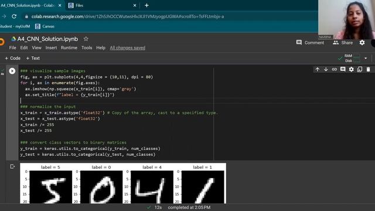Move the cell down with the arrow icon

click(x=326, y=69)
